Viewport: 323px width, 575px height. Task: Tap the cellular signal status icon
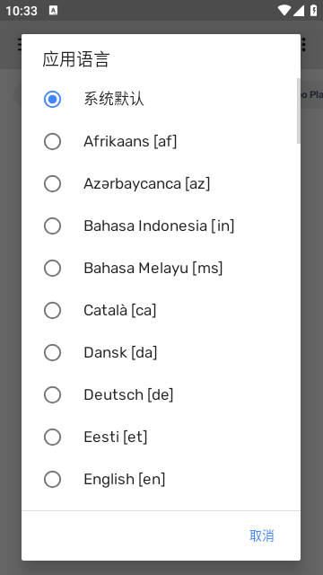click(x=299, y=11)
